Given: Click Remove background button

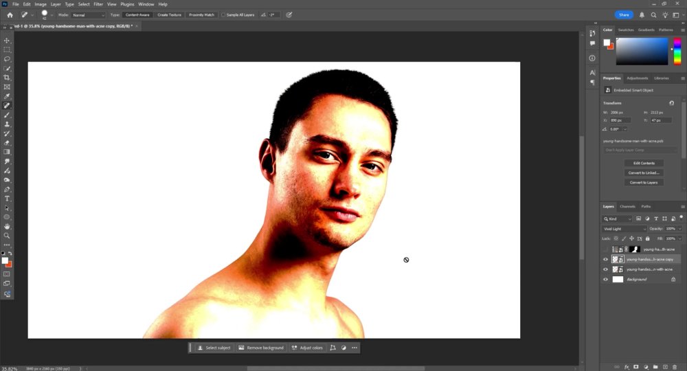Looking at the screenshot, I should (x=261, y=348).
